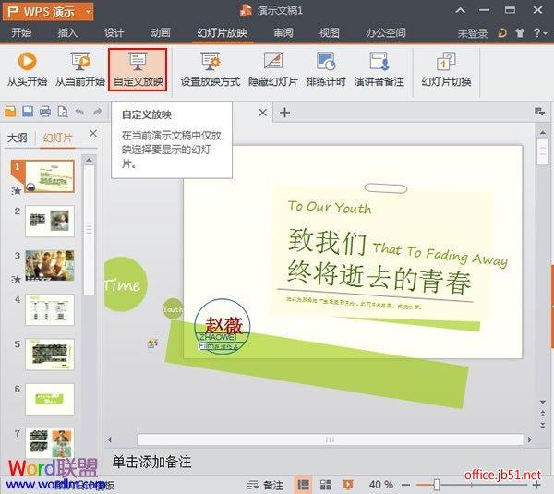554x494 pixels.
Task: Switch to the 动画 ribbon tab
Action: (x=160, y=33)
